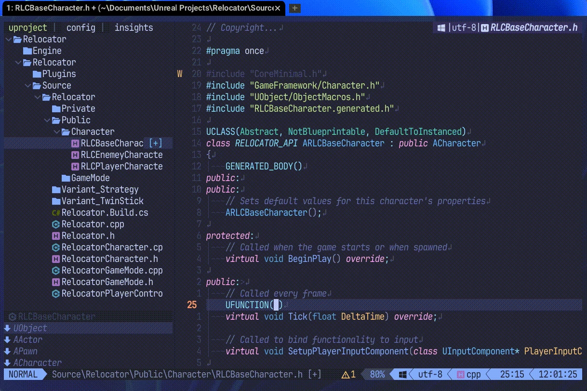Image resolution: width=587 pixels, height=391 pixels.
Task: Collapse the Character folder in the file tree
Action: (x=57, y=131)
